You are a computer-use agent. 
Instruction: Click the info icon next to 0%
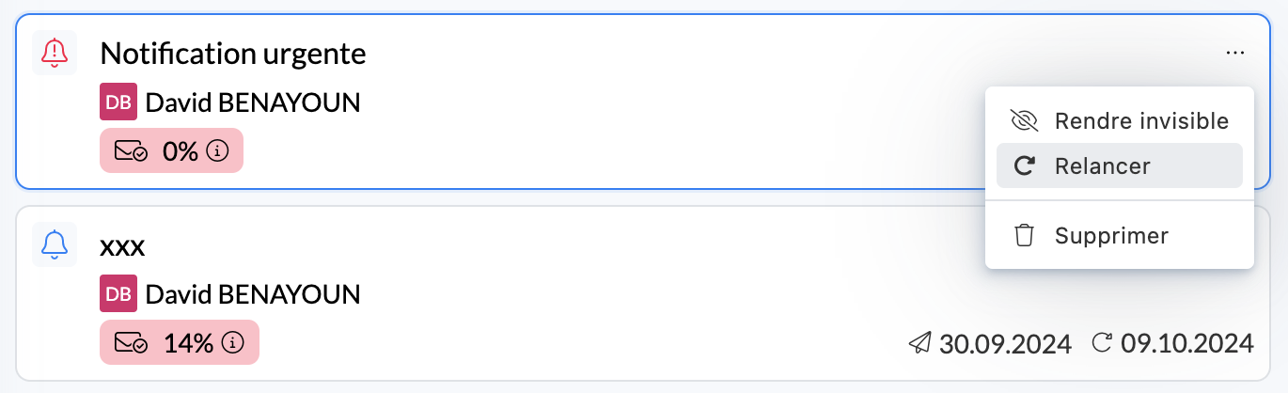218,150
